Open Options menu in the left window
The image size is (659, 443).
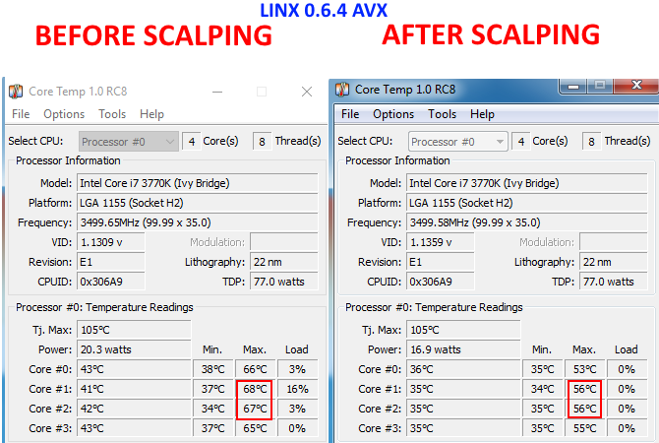[64, 114]
